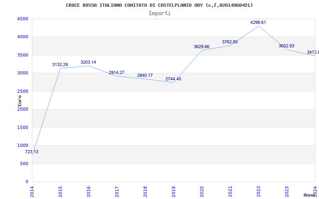Click y-axis tick 500

[24, 164]
